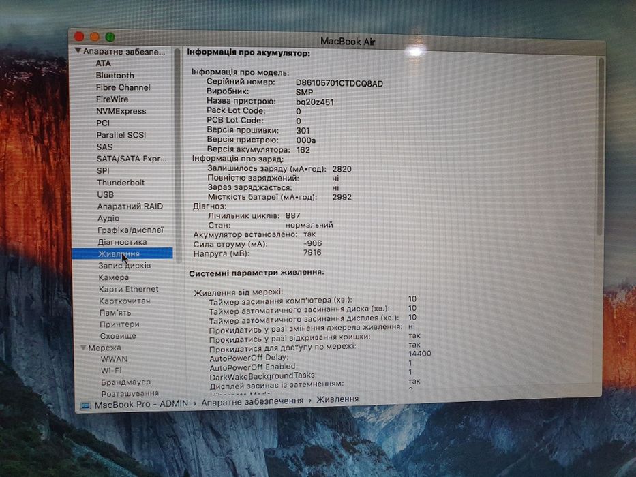The image size is (636, 477).
Task: Open Запис дисків entry
Action: point(125,266)
